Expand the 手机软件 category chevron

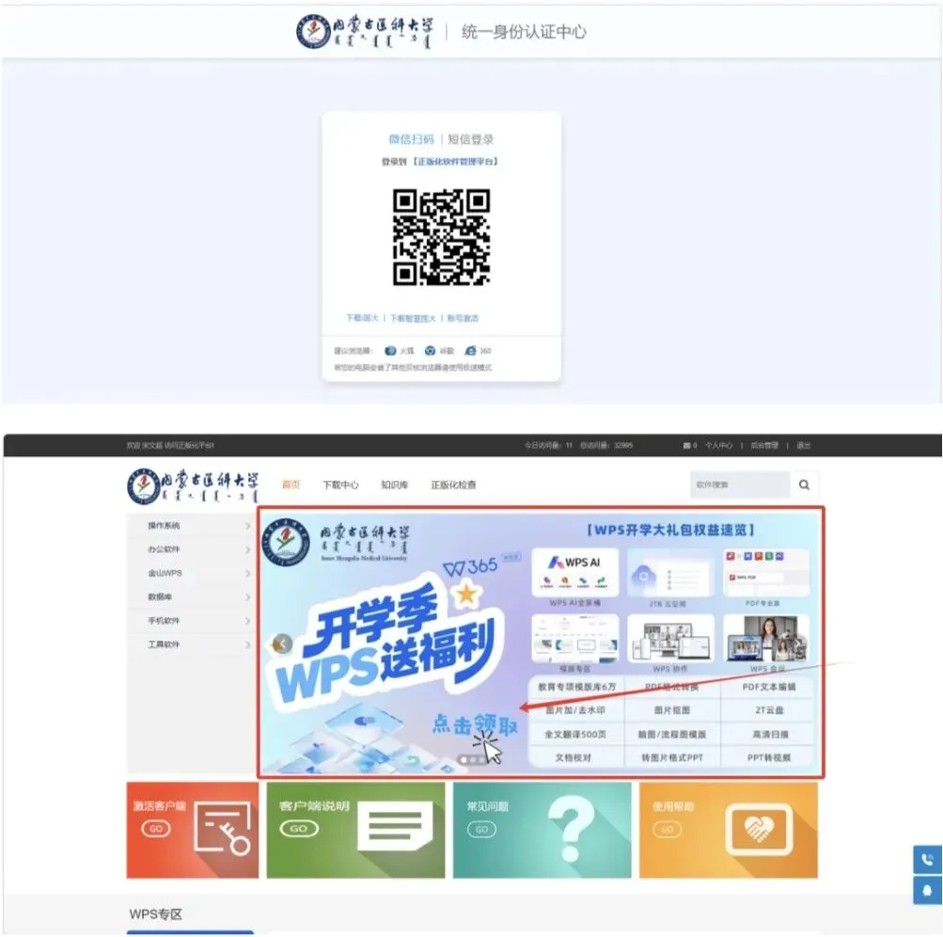[247, 621]
